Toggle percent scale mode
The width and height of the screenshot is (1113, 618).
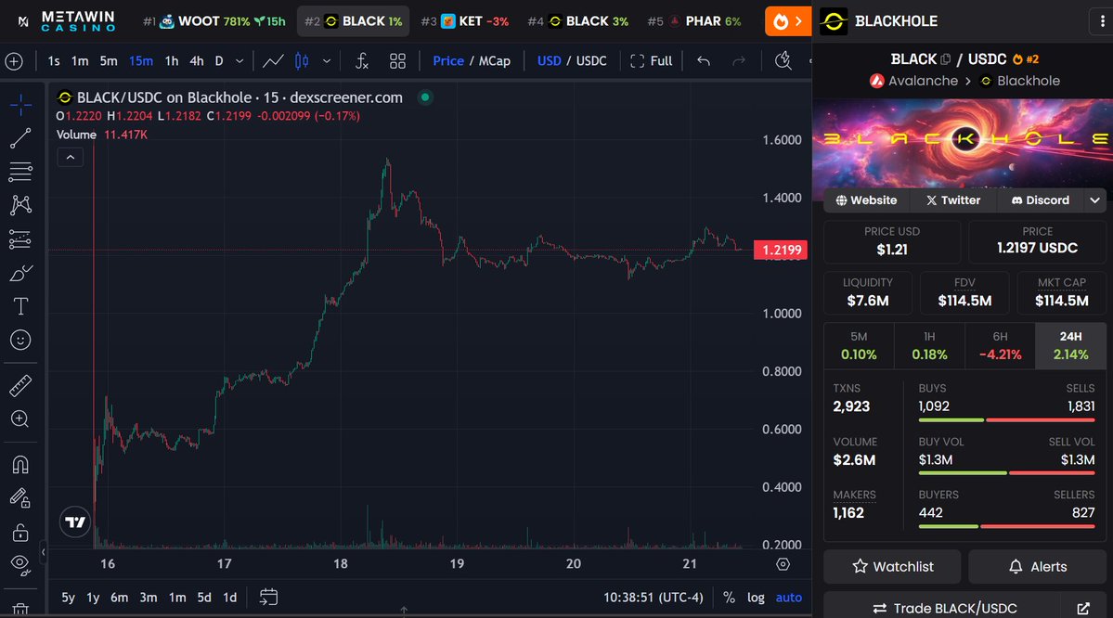coord(729,598)
